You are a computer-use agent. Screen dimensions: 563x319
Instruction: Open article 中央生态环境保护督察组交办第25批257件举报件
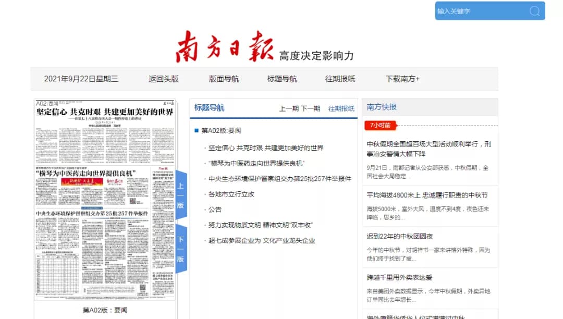[x=280, y=179]
